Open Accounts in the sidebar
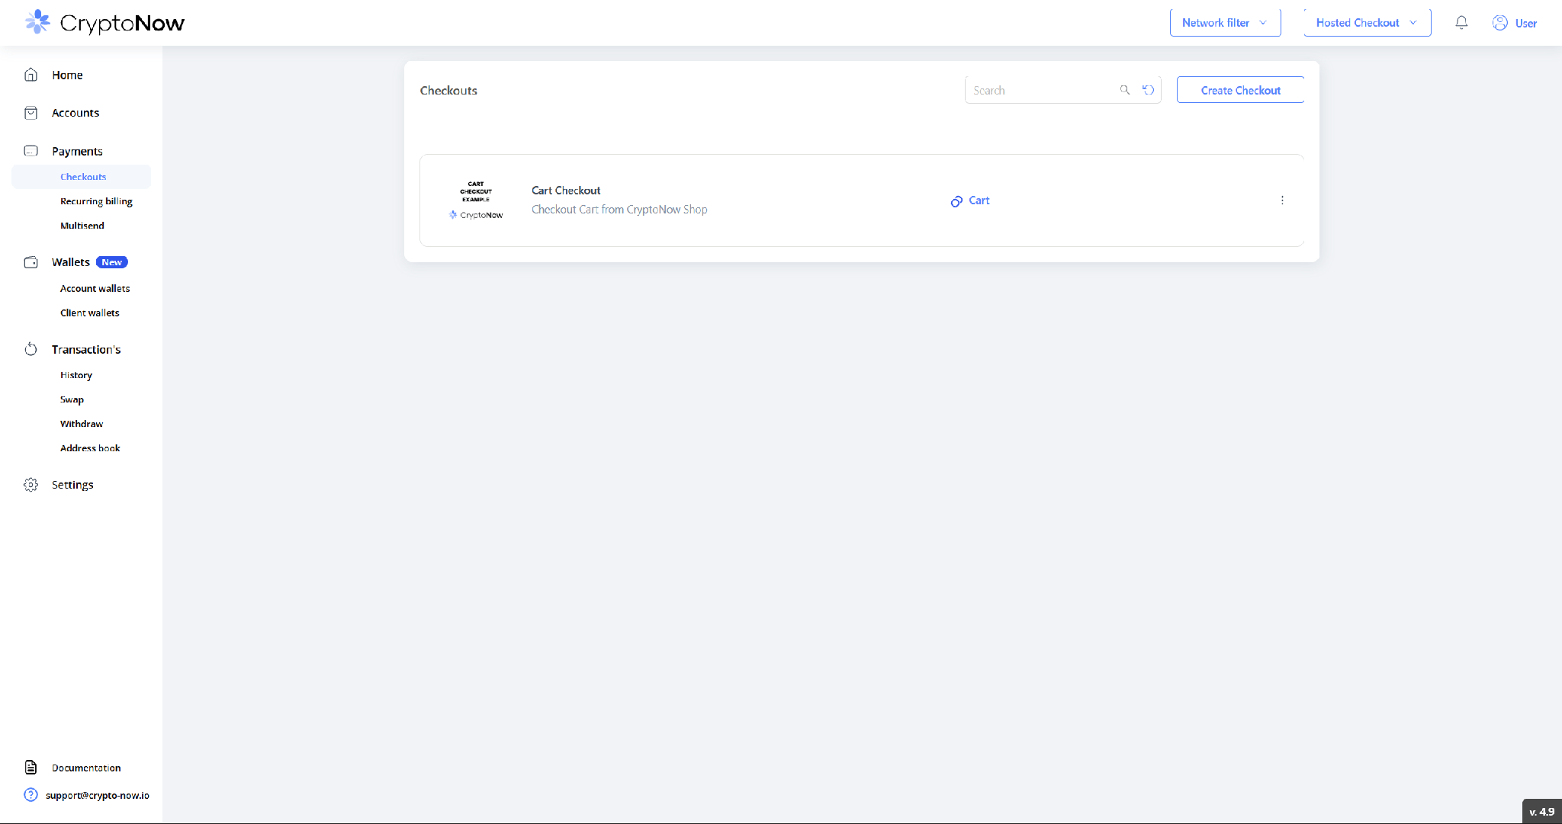The image size is (1562, 824). point(76,113)
